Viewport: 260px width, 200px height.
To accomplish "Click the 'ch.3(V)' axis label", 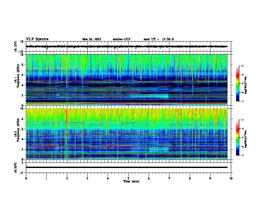I will coord(16,168).
